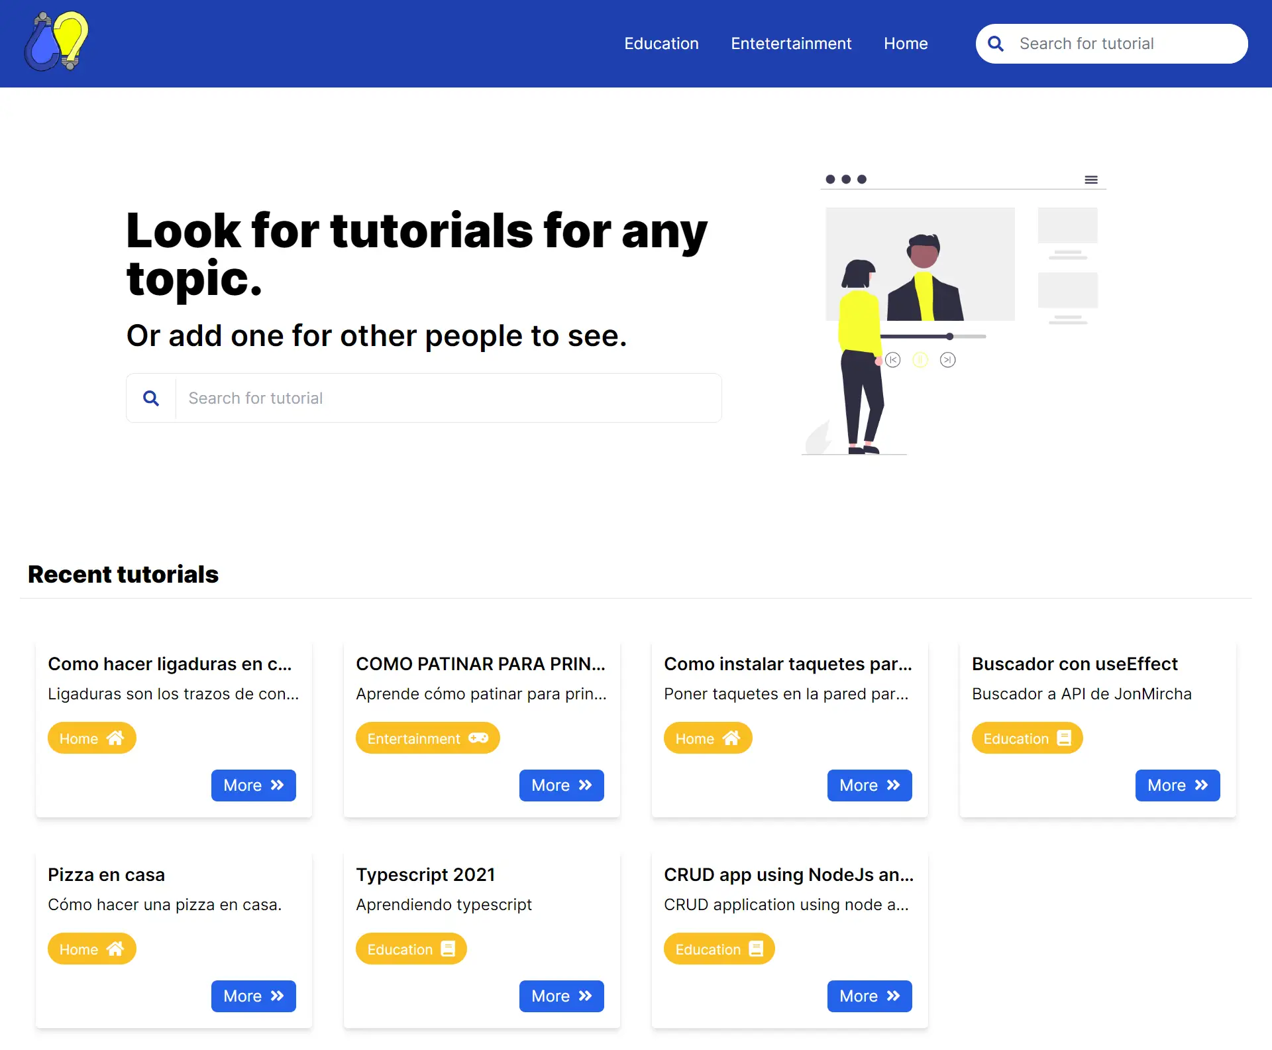The image size is (1272, 1050).
Task: Click the house icon on "Como hacer ligaduras" Home badge
Action: pos(116,738)
